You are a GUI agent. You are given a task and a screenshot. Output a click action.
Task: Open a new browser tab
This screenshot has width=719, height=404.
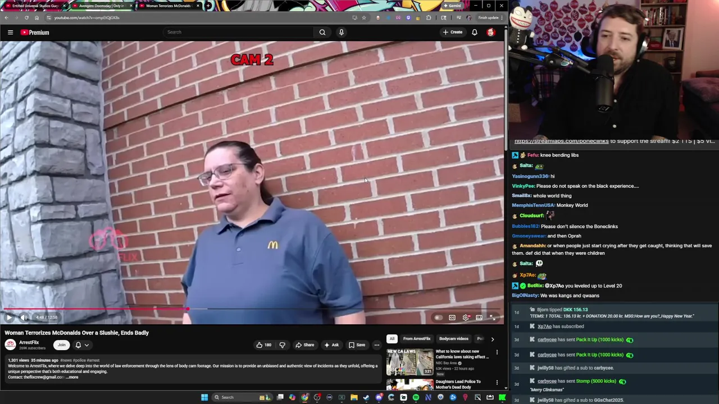coord(208,6)
